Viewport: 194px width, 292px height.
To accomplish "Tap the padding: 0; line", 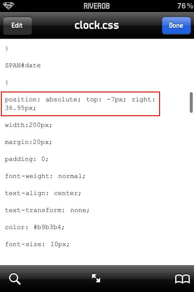I will (x=27, y=159).
